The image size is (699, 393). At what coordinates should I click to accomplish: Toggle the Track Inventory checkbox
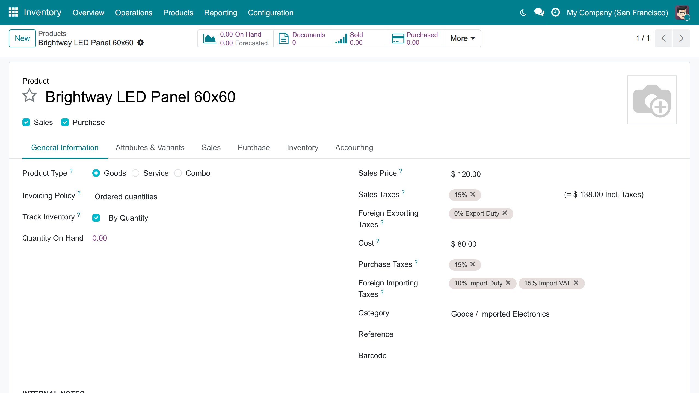(96, 218)
